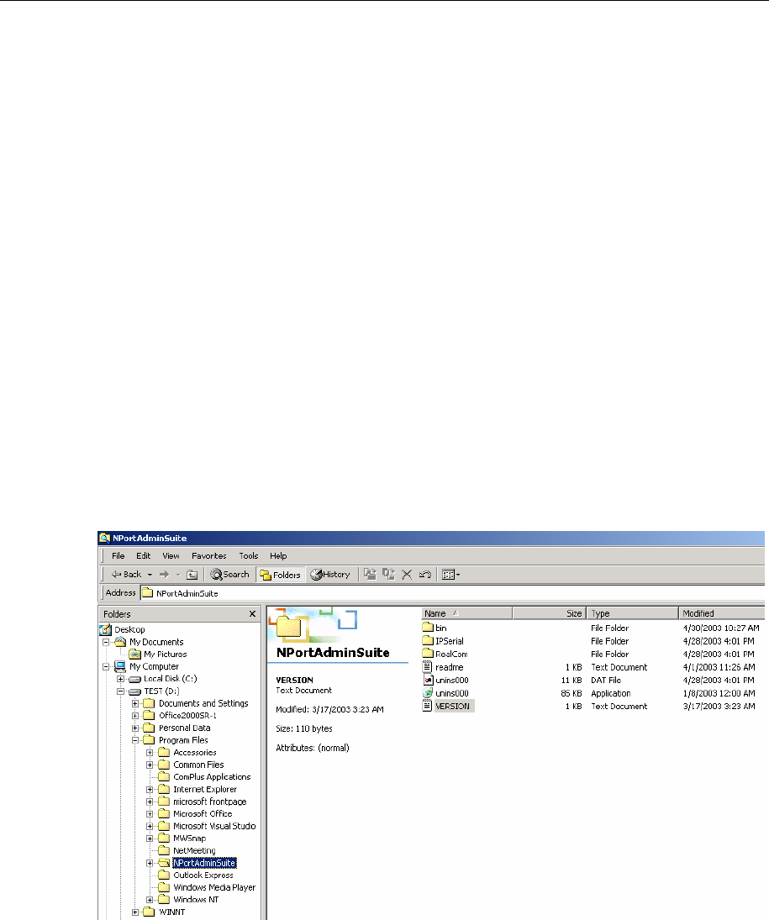Go up one folder level
The height and width of the screenshot is (920, 769).
point(192,575)
